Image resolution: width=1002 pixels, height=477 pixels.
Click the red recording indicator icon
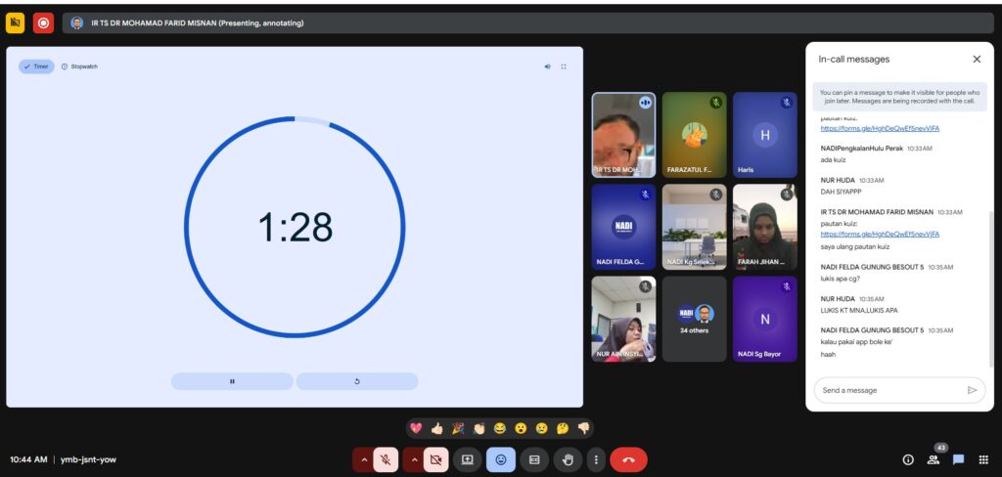43,22
